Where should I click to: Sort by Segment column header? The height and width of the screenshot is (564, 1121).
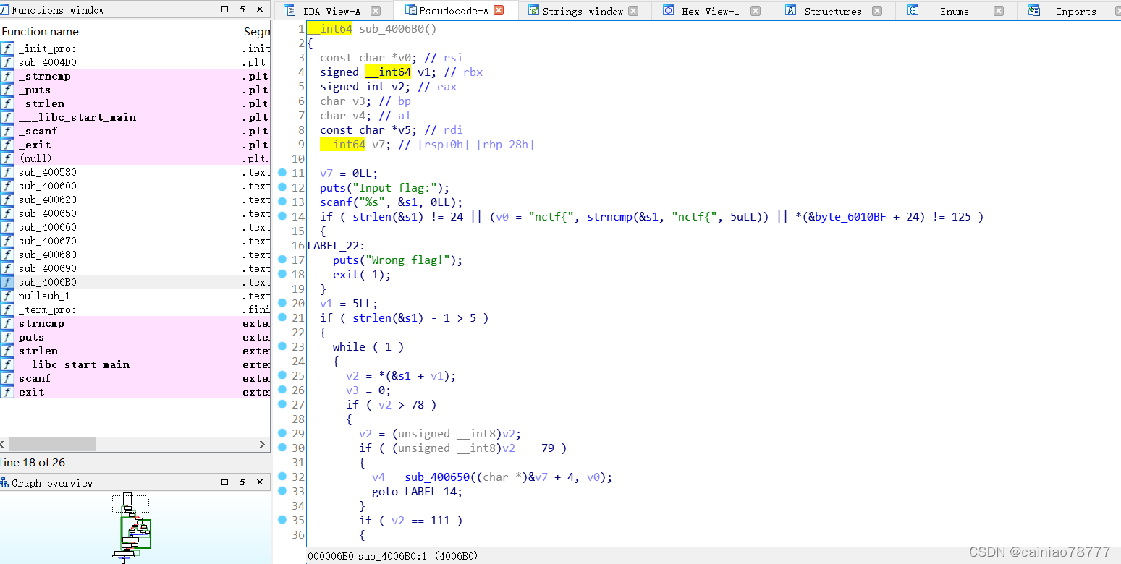point(255,31)
